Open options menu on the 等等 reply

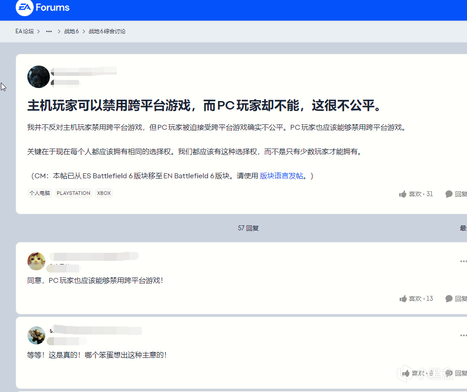pyautogui.click(x=463, y=335)
